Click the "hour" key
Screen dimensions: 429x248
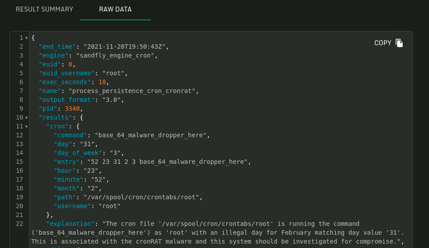[65, 170]
